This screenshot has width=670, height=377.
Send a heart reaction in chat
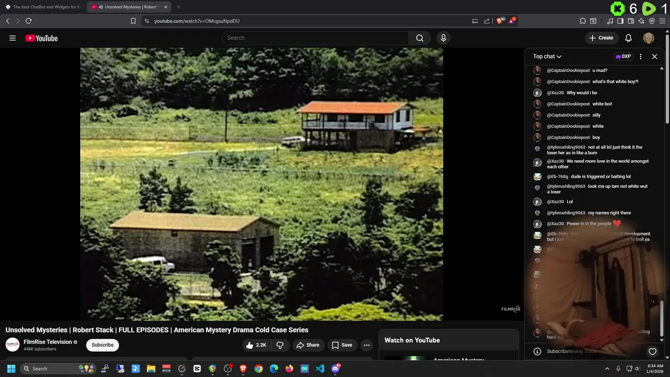pyautogui.click(x=652, y=351)
